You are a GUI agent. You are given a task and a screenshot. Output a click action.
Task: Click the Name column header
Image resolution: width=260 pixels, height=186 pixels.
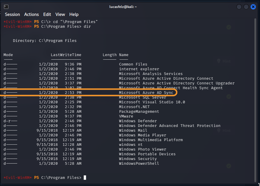coord(124,55)
